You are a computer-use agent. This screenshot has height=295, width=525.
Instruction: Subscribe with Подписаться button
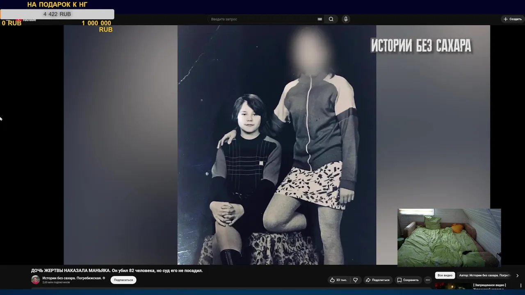click(123, 280)
